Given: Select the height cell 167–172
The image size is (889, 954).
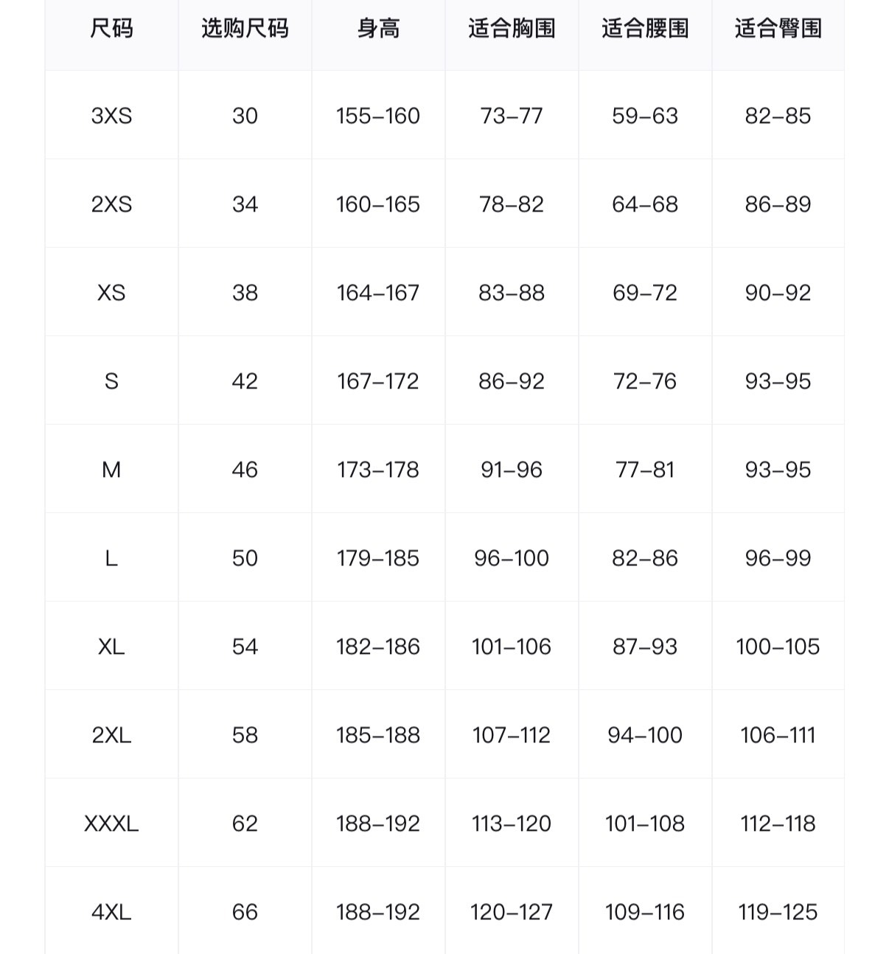Looking at the screenshot, I should (378, 381).
